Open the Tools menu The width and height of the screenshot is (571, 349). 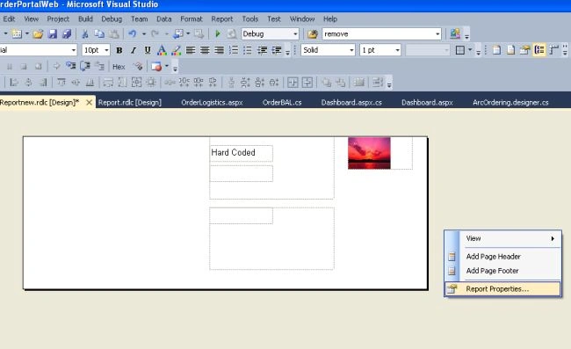250,19
